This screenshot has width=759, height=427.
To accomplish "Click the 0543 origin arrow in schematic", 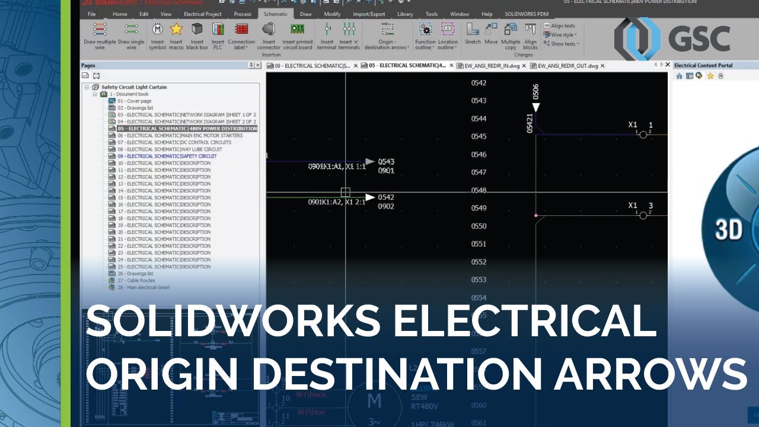I will tap(370, 161).
